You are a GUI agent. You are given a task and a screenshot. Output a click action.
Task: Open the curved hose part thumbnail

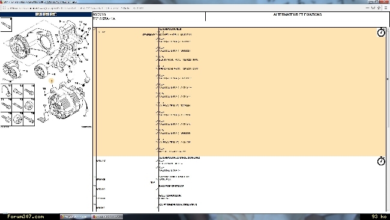coord(6,91)
